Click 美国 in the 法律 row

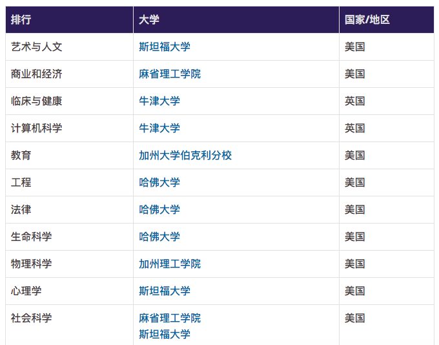[x=354, y=209]
